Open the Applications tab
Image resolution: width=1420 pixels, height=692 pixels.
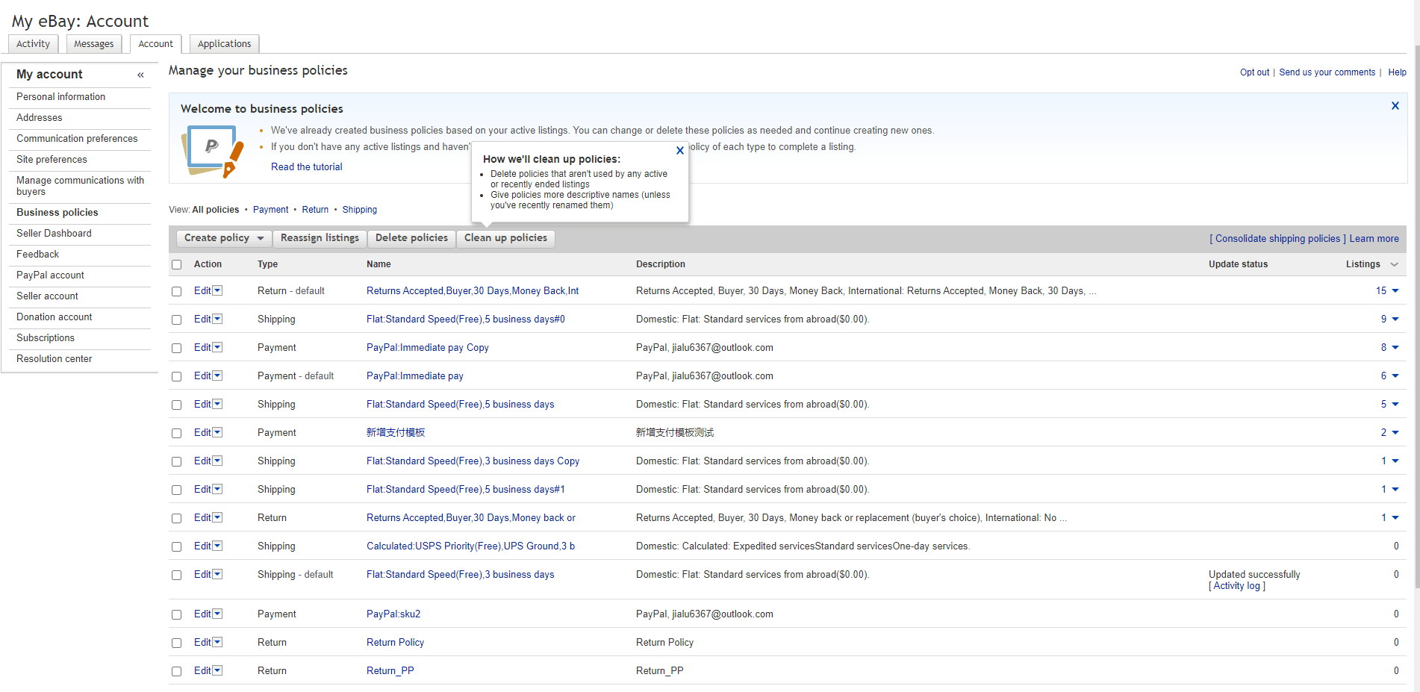[224, 44]
